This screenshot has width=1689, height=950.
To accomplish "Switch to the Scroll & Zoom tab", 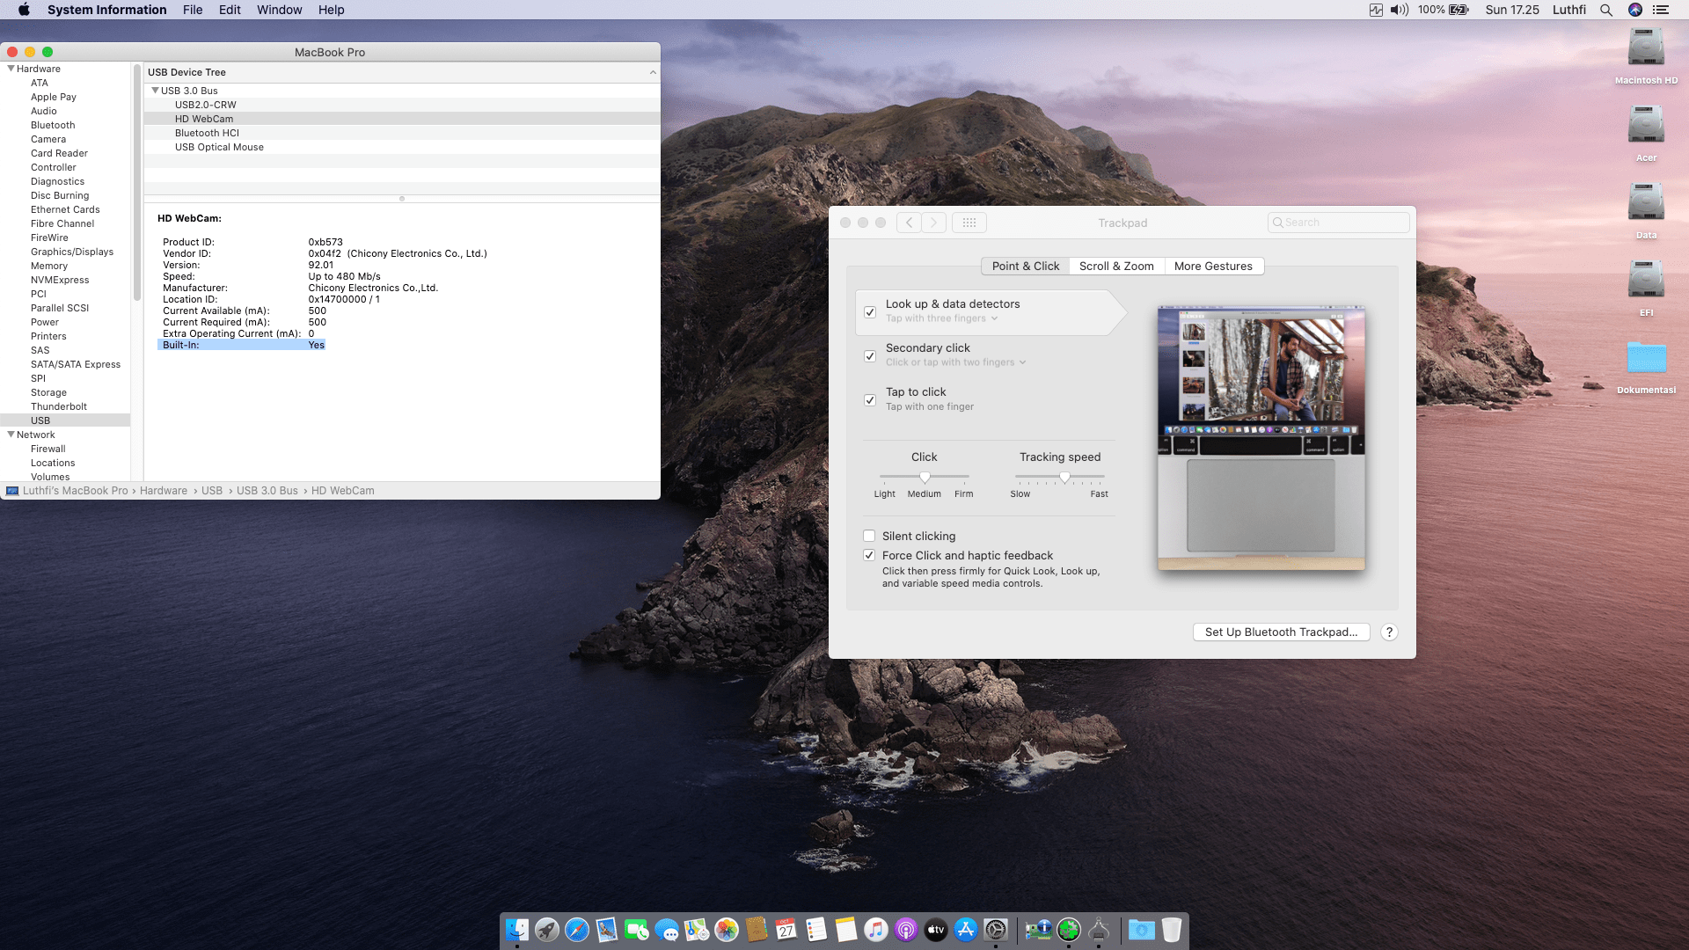I will point(1116,266).
